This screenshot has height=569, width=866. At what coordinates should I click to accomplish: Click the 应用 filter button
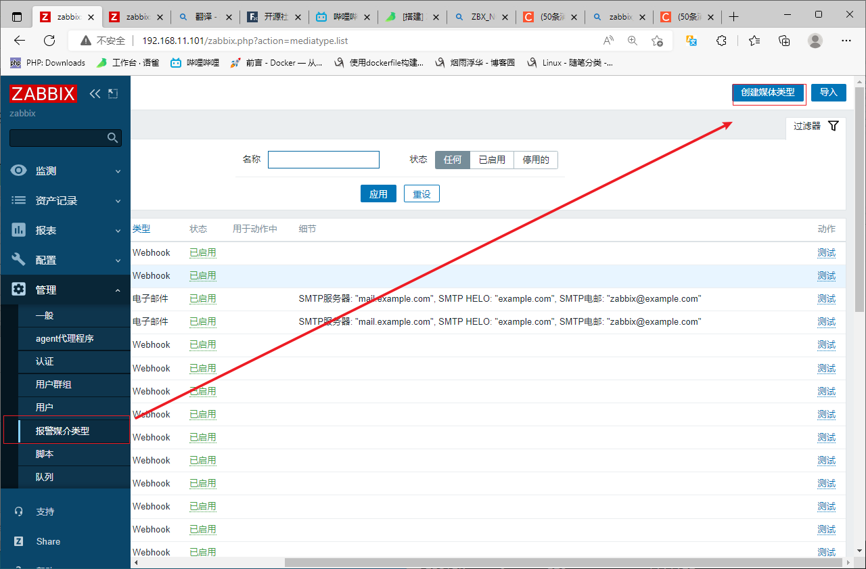tap(378, 194)
